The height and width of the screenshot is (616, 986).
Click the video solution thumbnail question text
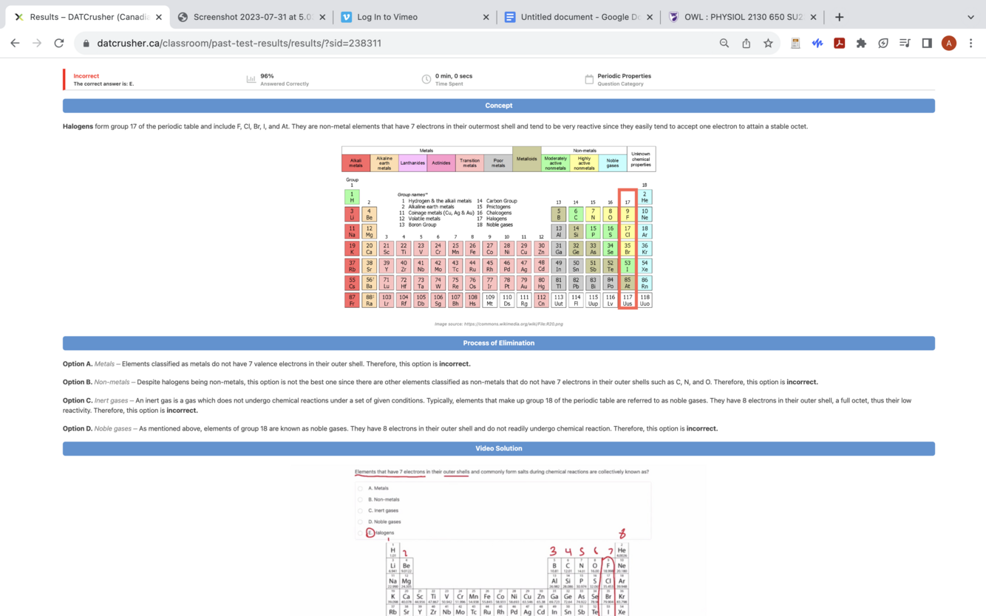pyautogui.click(x=502, y=471)
